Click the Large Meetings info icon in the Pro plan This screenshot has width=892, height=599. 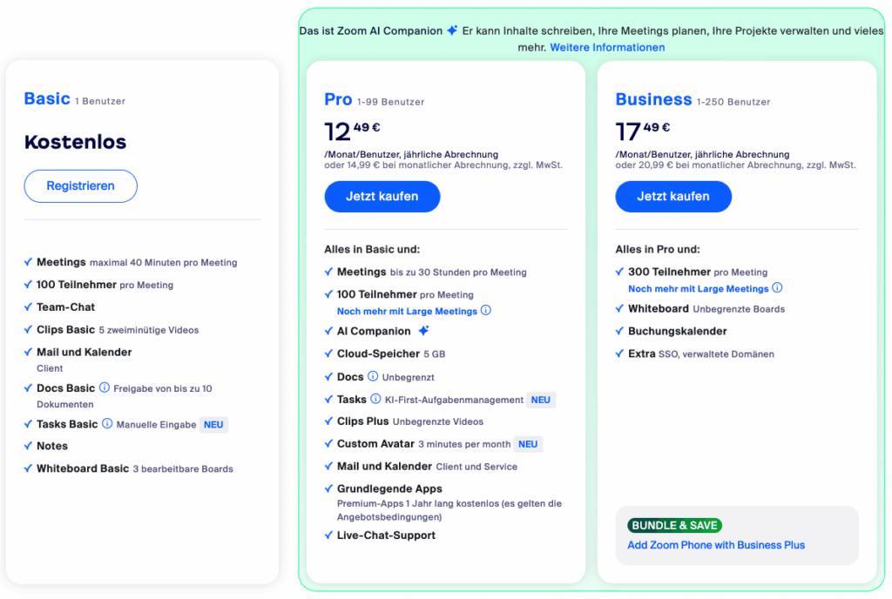click(x=486, y=311)
